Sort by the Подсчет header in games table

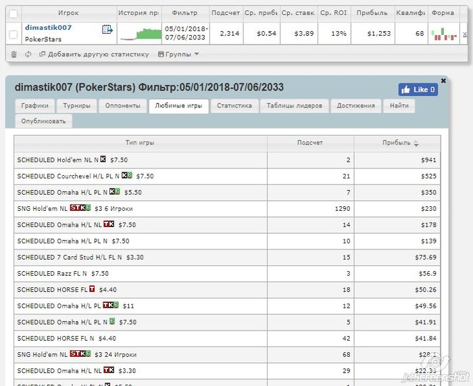[x=310, y=143]
